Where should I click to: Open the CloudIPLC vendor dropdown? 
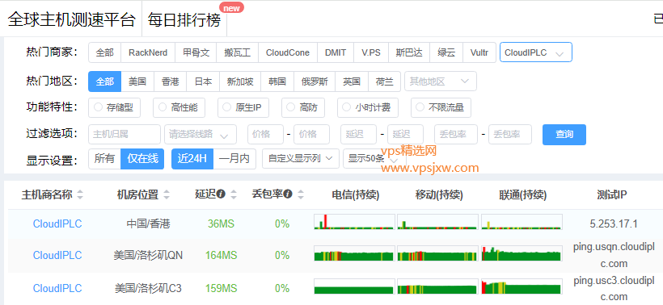pyautogui.click(x=536, y=52)
